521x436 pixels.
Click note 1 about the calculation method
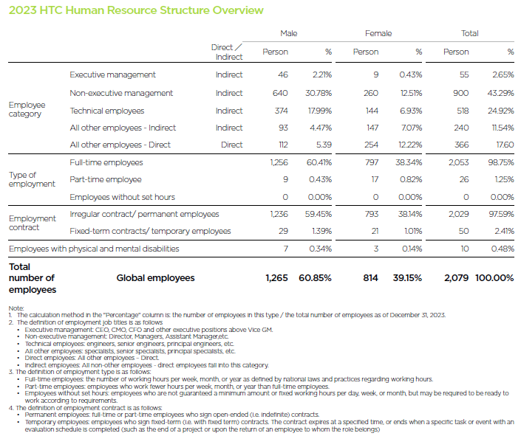click(x=228, y=315)
